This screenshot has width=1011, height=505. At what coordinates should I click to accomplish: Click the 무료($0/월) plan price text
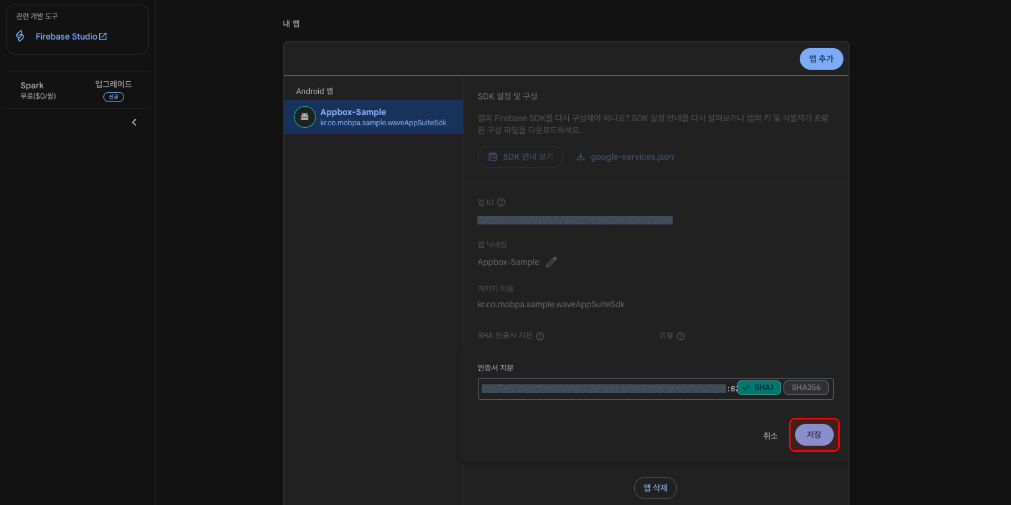point(38,96)
